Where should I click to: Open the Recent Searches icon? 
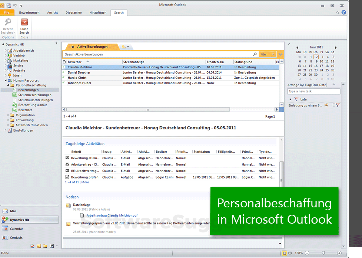tap(8, 23)
